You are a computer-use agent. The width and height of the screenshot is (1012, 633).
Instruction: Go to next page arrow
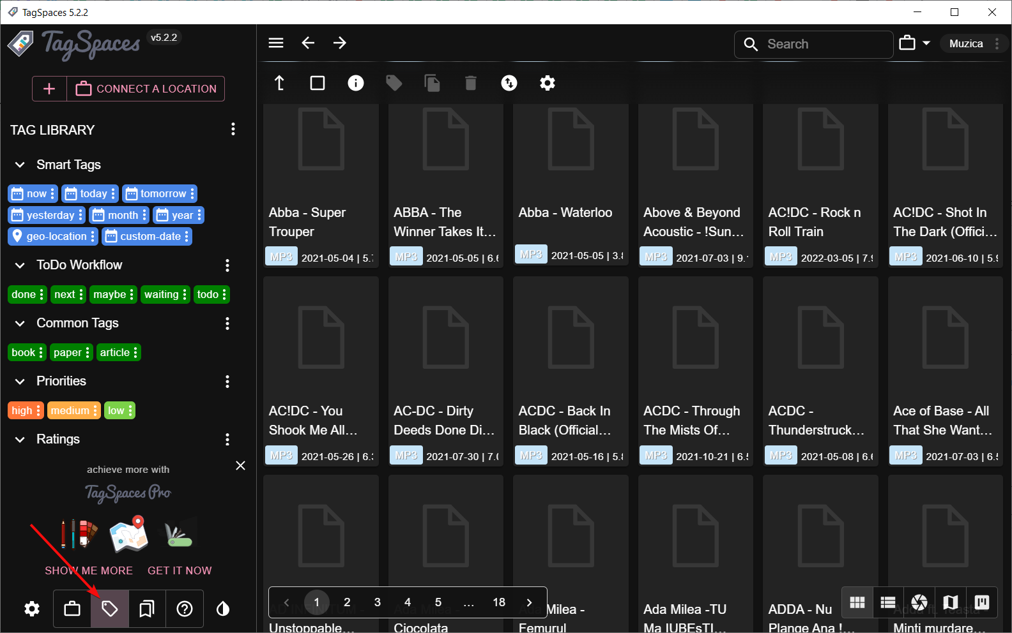coord(529,602)
